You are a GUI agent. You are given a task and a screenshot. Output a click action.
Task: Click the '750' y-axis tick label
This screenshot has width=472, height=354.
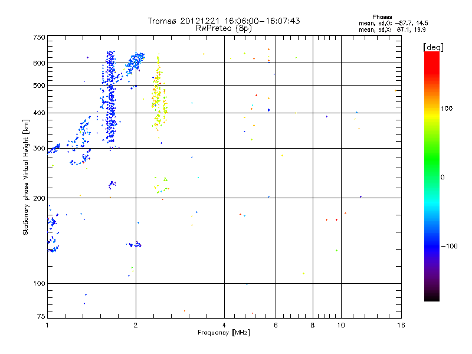tap(39, 37)
